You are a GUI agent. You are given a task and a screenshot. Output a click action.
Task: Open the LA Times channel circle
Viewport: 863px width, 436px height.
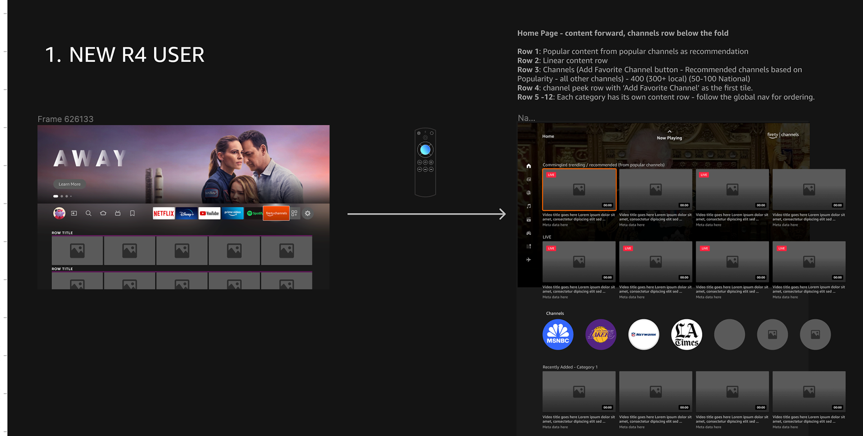pos(687,335)
